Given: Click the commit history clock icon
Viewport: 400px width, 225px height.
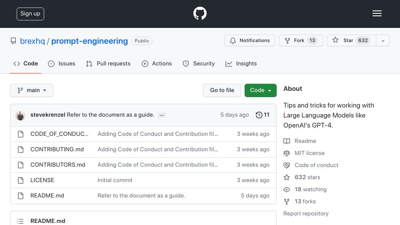Looking at the screenshot, I should (259, 115).
